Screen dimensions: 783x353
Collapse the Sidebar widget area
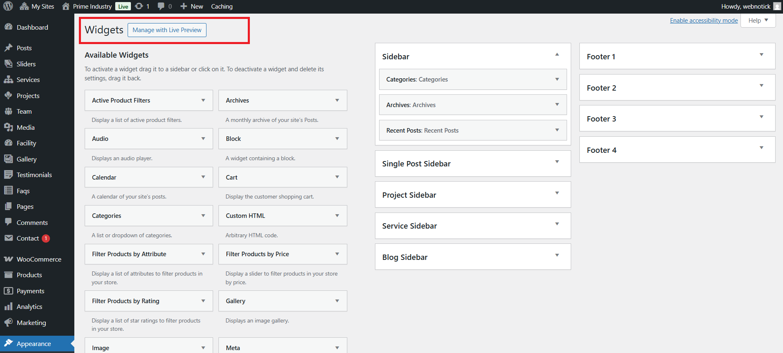pyautogui.click(x=557, y=55)
